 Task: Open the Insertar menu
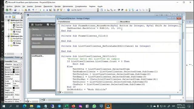pos(30,6)
